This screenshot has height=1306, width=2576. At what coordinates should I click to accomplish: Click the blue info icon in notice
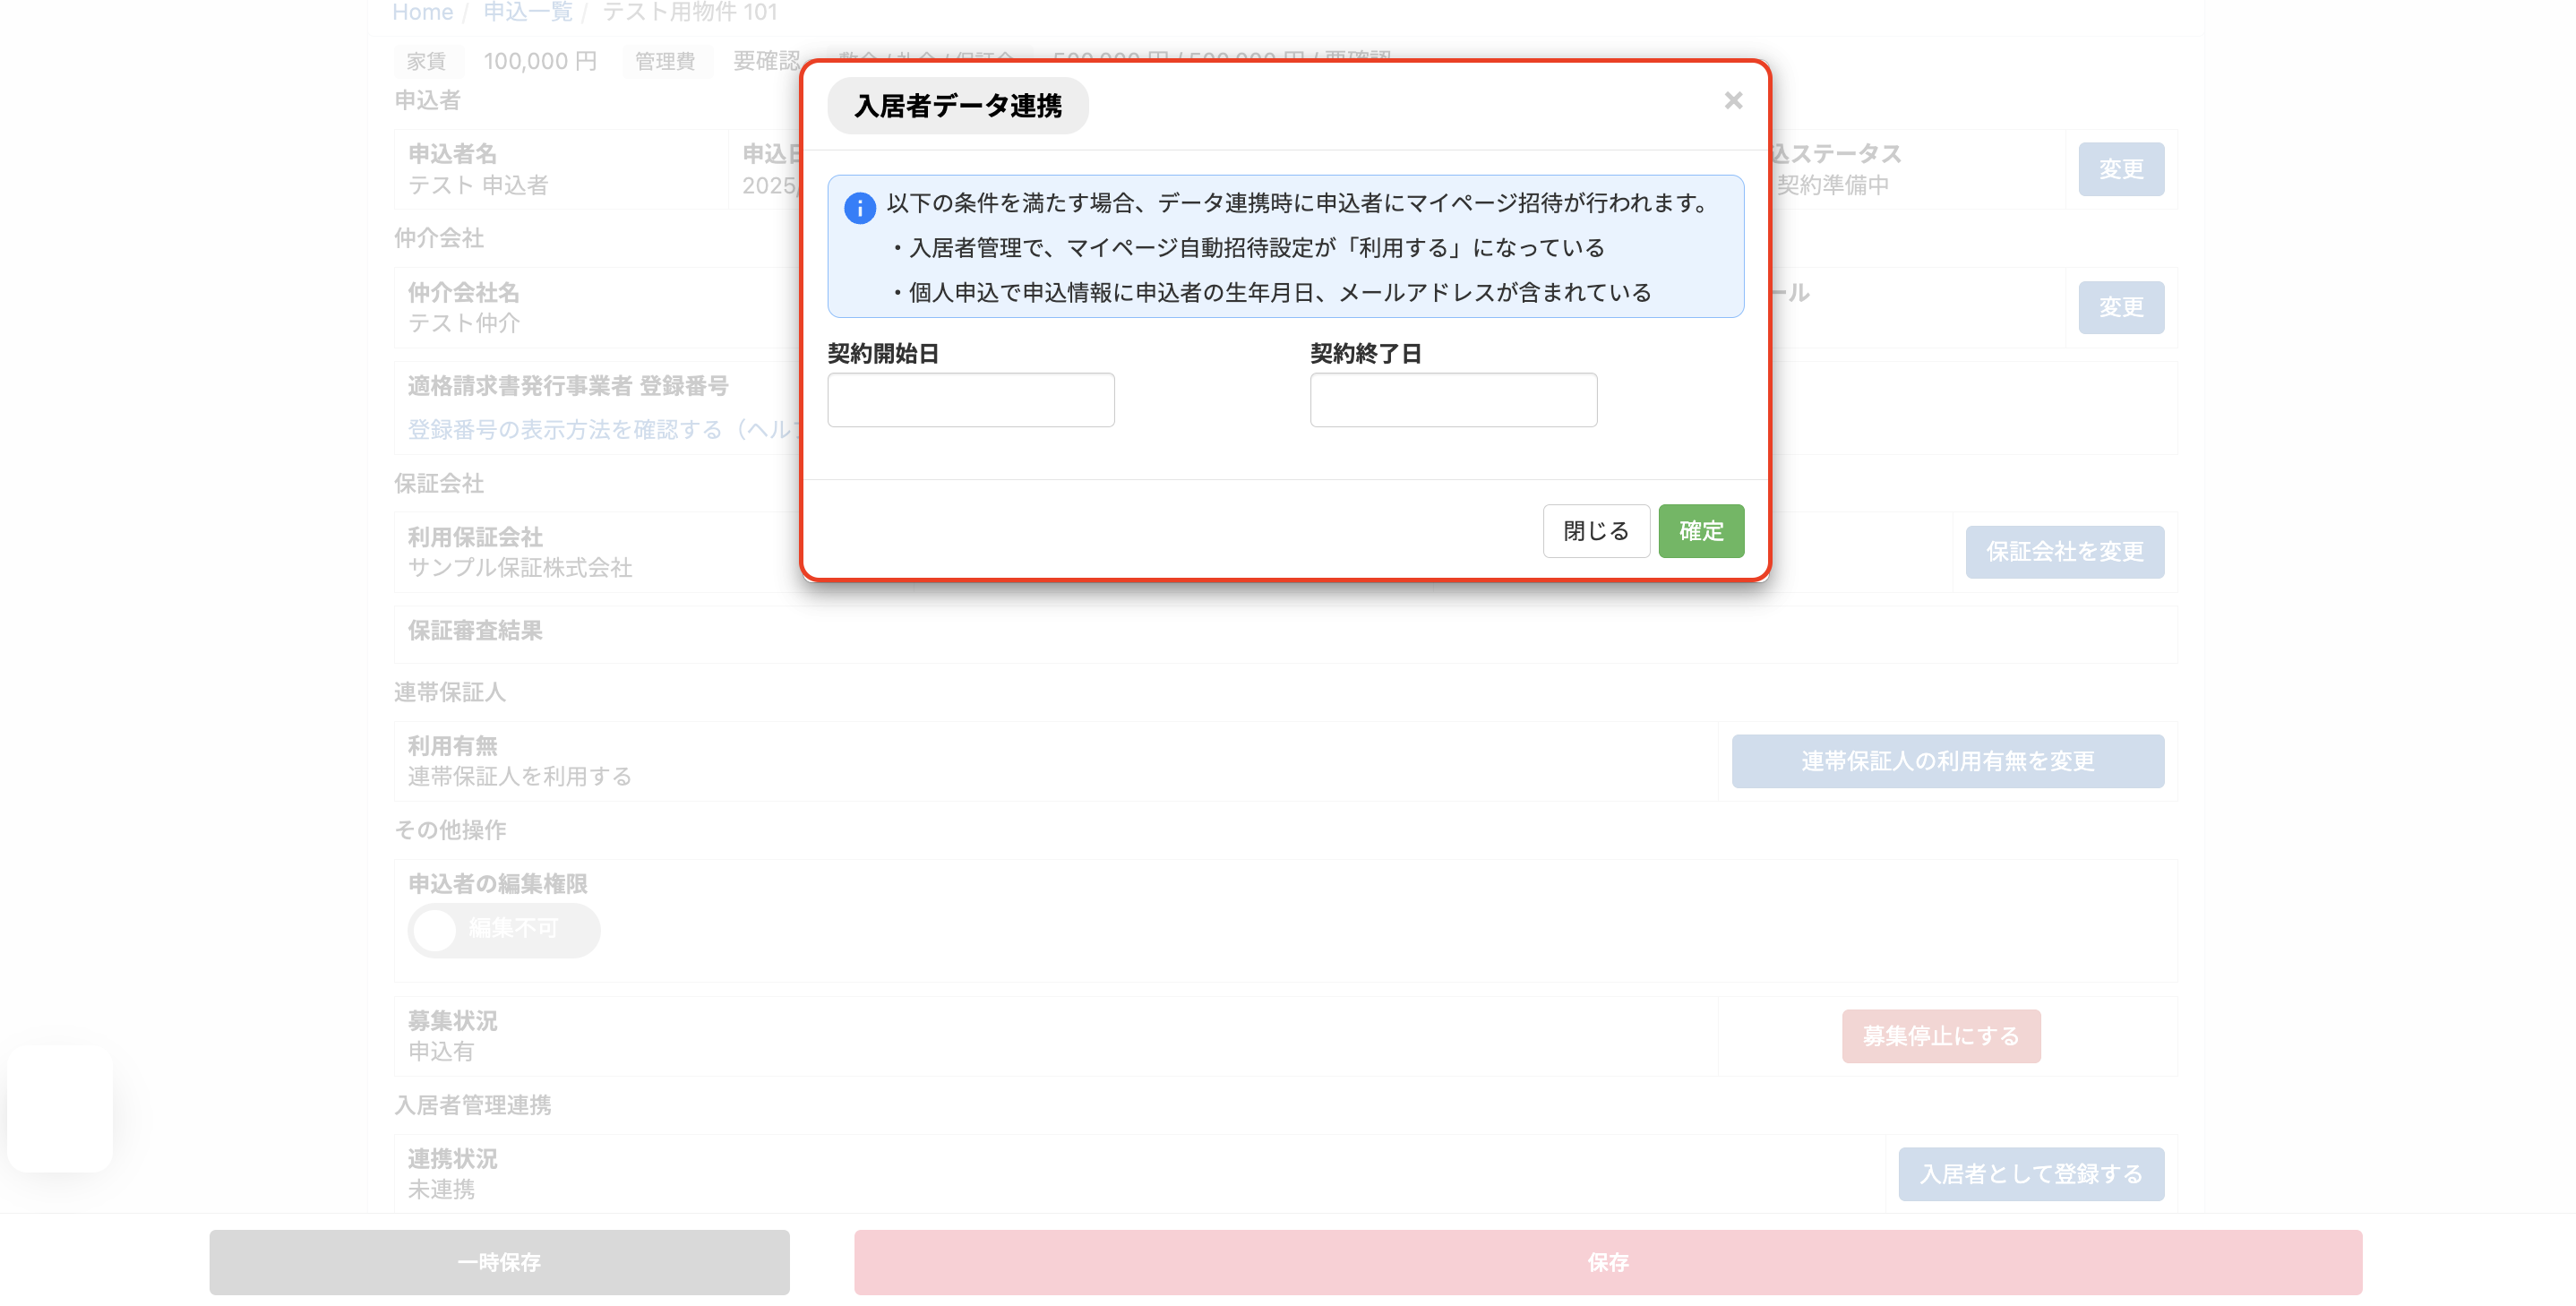coord(859,208)
